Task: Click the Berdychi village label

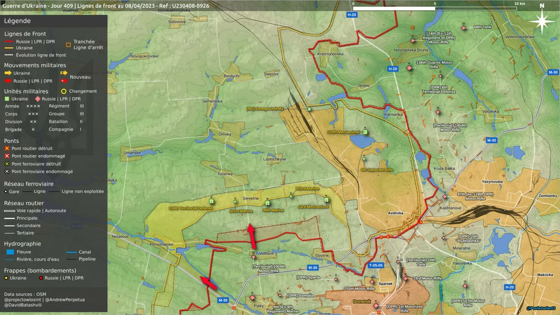Action: 232,76
